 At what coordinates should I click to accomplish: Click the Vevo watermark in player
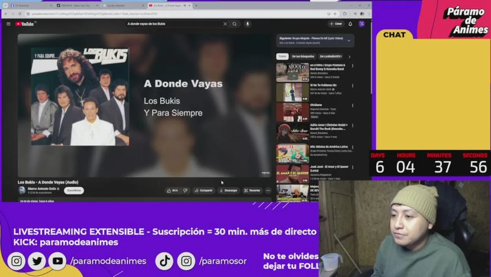tap(265, 173)
